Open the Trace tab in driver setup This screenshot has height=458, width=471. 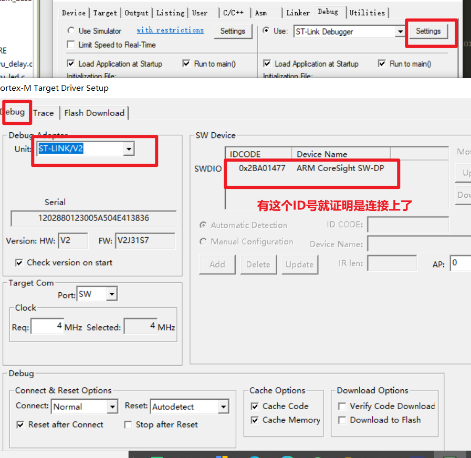tap(44, 113)
